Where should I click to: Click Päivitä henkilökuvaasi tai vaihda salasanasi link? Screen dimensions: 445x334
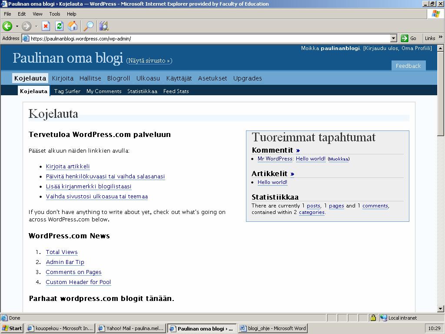(x=105, y=177)
